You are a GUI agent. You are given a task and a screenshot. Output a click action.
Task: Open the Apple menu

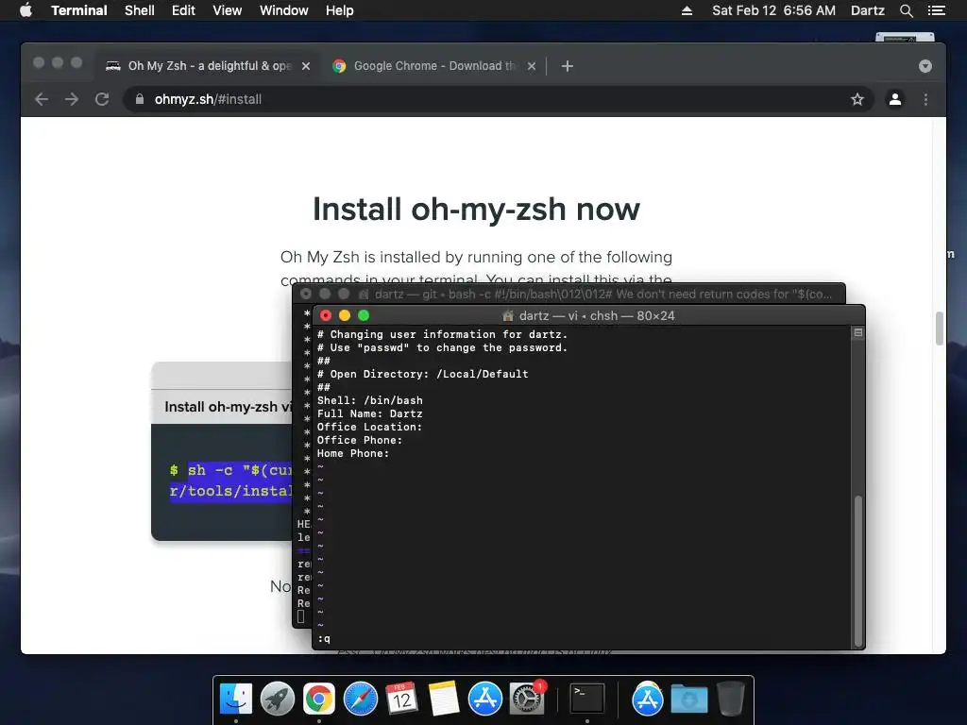[25, 10]
